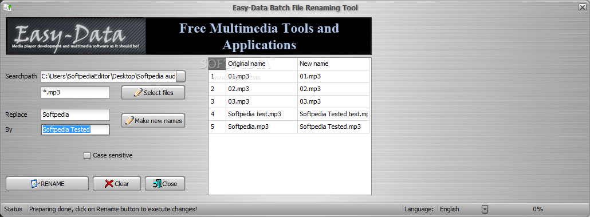Select original name 03.mp3 cell
This screenshot has width=590, height=217.
[262, 101]
